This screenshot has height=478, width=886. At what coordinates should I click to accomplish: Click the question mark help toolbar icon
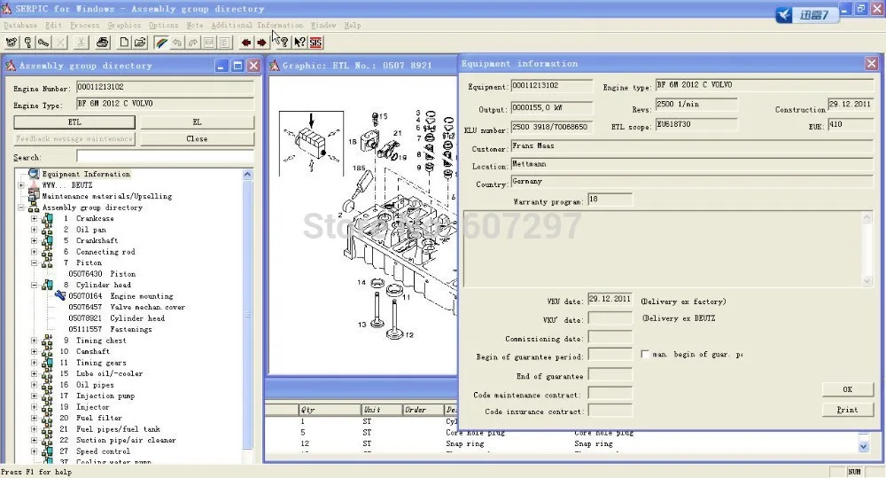point(284,43)
